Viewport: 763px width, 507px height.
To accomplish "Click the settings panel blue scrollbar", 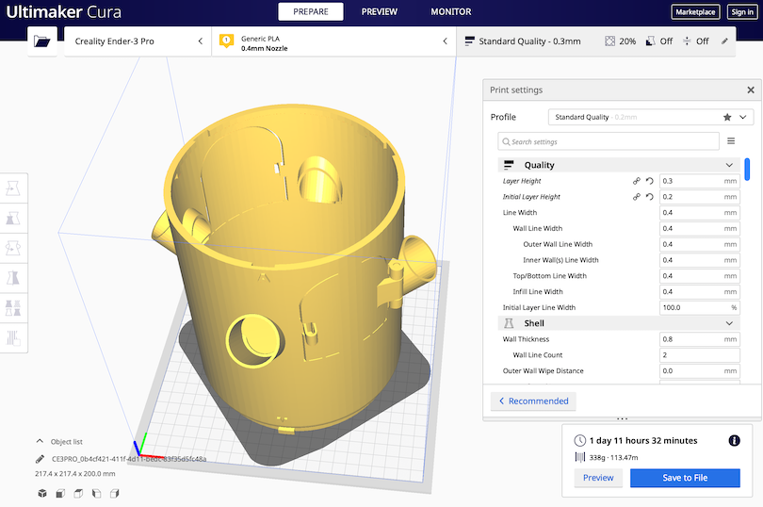I will tap(747, 169).
